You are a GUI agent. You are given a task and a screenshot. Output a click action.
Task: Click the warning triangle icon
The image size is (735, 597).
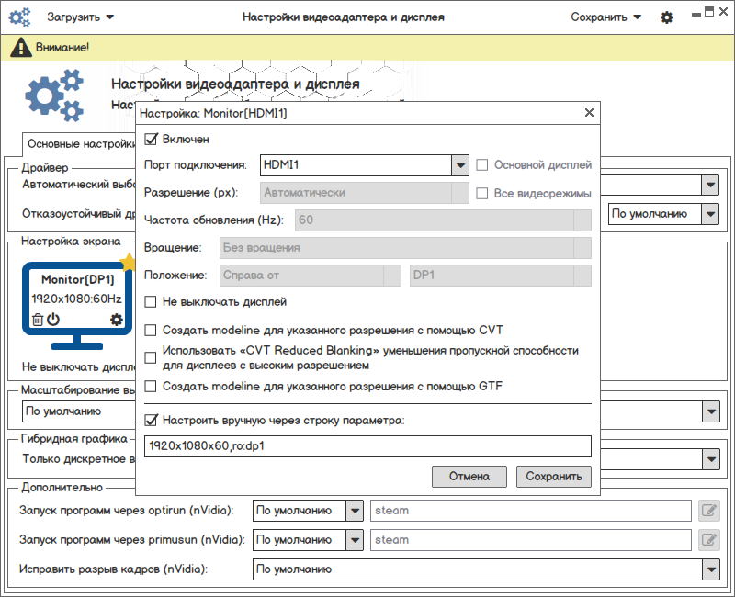[x=20, y=48]
